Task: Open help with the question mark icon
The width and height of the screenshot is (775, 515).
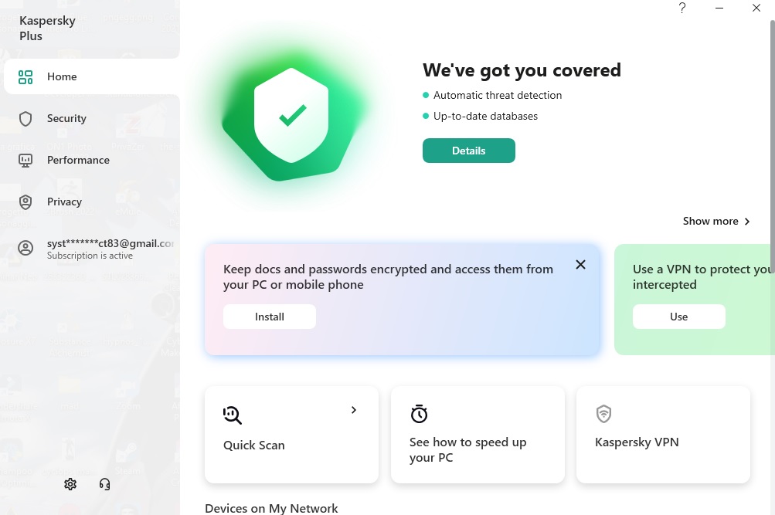Action: pos(682,8)
